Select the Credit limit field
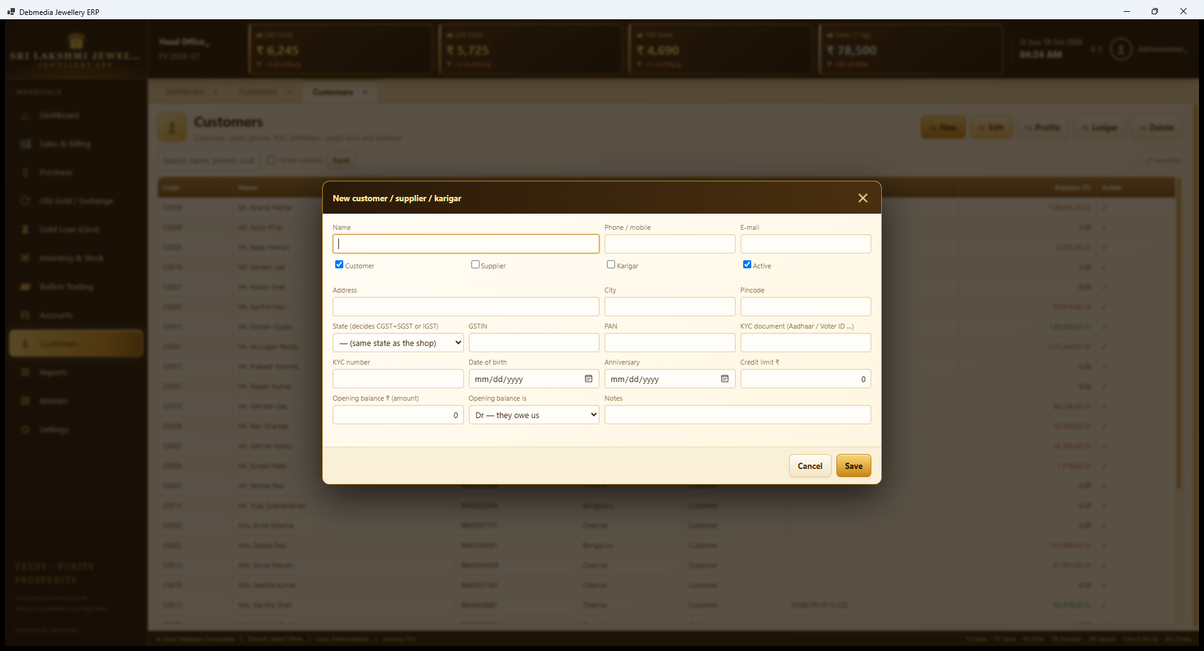1204x651 pixels. pyautogui.click(x=805, y=379)
